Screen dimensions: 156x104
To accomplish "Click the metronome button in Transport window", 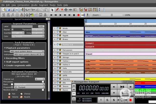I will coord(107,100).
